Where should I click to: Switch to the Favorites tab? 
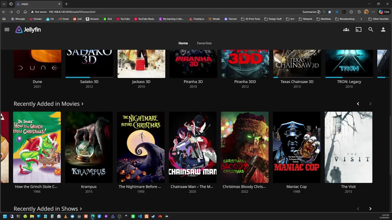204,43
